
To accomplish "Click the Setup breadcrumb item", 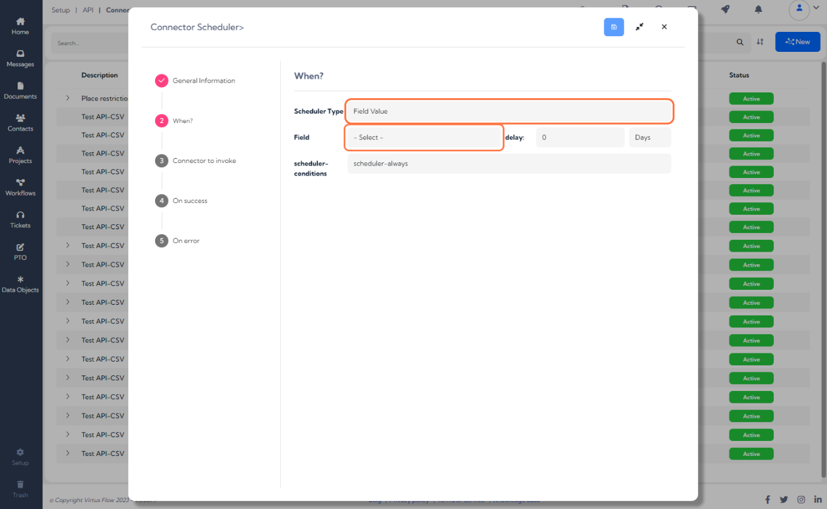I will pos(60,10).
